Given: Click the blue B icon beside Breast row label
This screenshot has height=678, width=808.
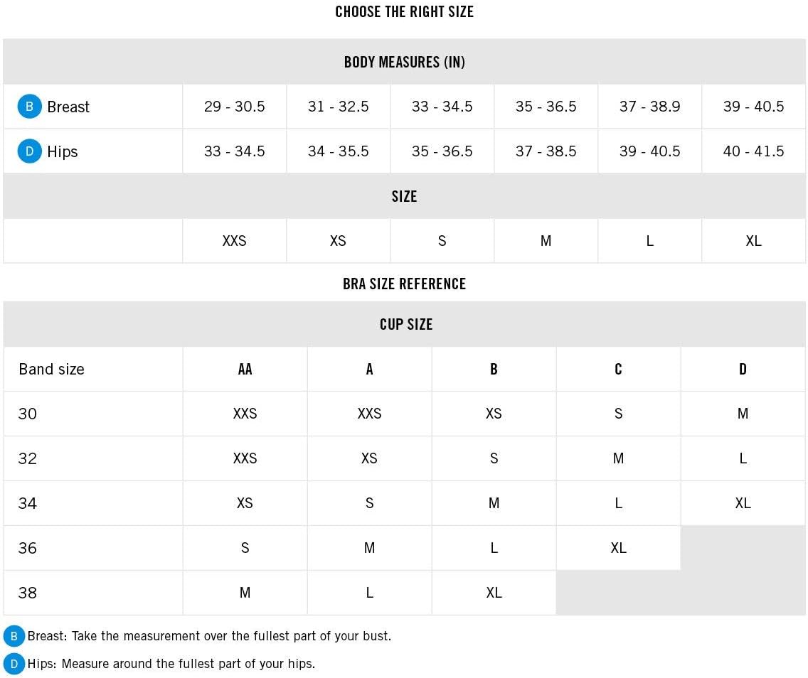Looking at the screenshot, I should [29, 107].
